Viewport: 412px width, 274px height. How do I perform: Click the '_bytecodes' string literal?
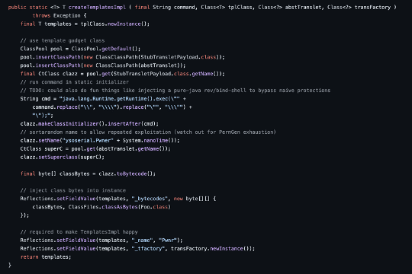150,199
